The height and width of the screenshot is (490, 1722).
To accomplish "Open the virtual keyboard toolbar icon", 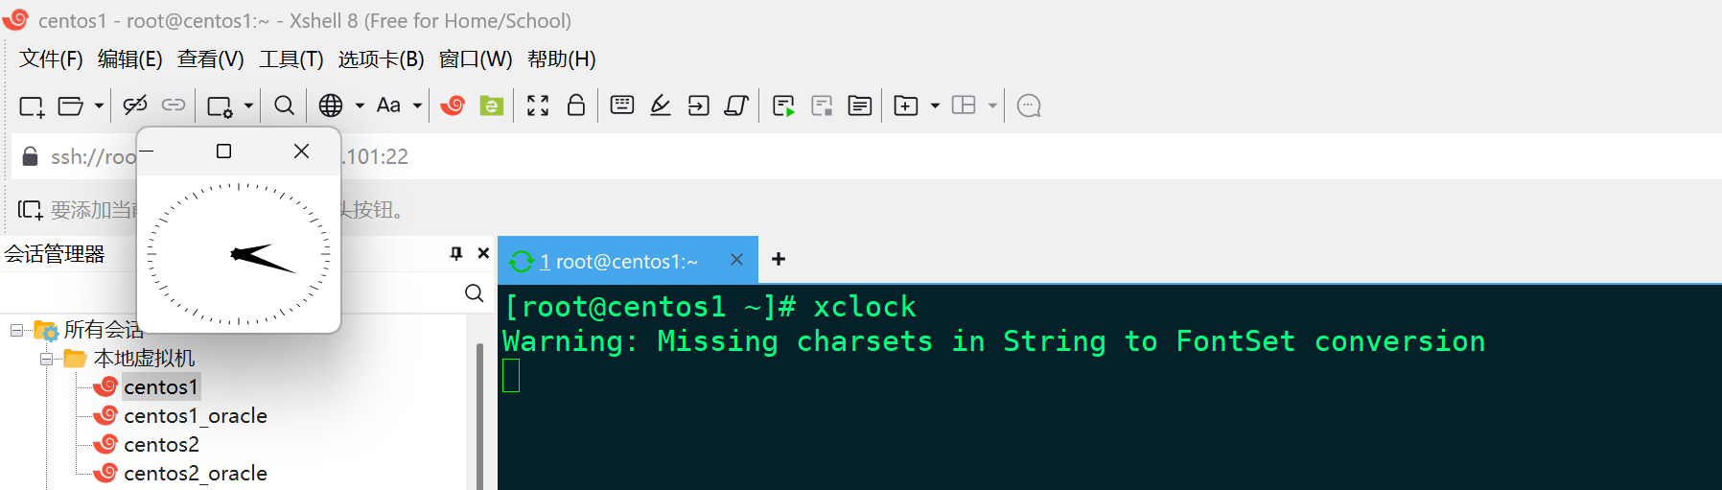I will click(622, 105).
